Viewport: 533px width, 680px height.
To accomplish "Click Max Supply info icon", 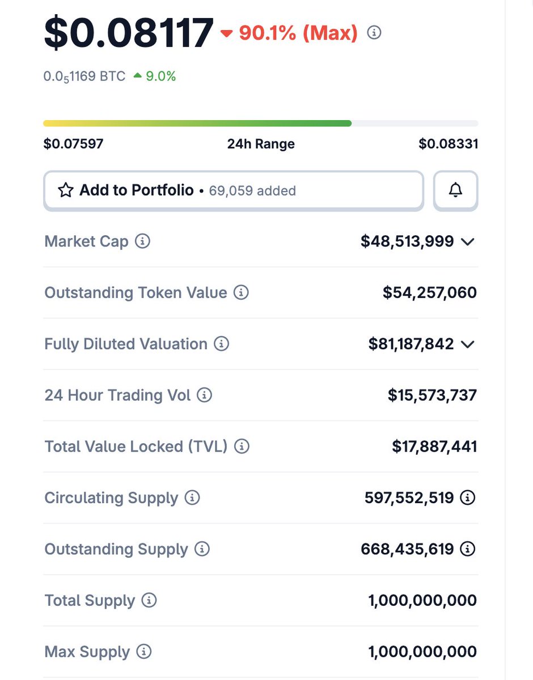I will tap(144, 652).
